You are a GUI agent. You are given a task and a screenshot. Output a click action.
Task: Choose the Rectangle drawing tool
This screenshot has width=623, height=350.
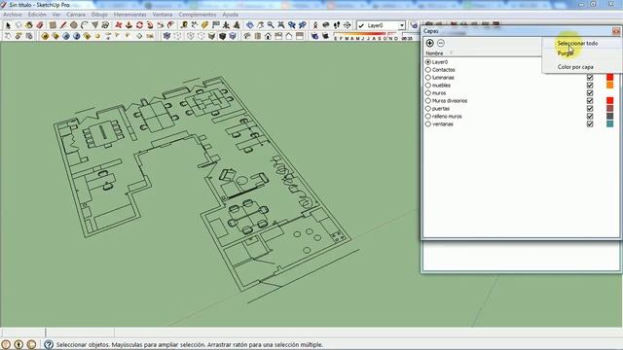[x=53, y=25]
